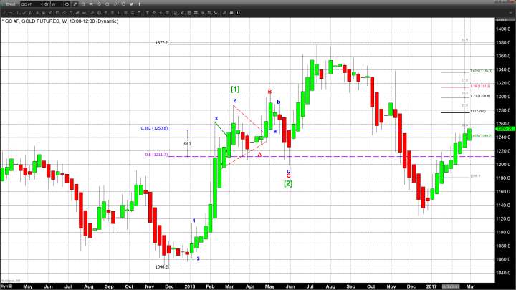Image resolution: width=516 pixels, height=290 pixels.
Task: Select the speech bubble comment tool
Action: (231, 12)
